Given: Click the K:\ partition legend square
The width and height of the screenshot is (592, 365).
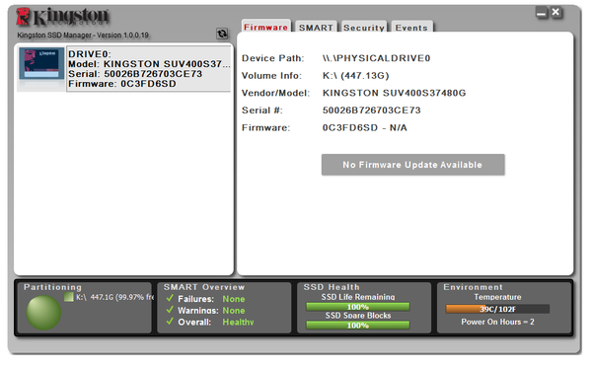Looking at the screenshot, I should pos(69,297).
